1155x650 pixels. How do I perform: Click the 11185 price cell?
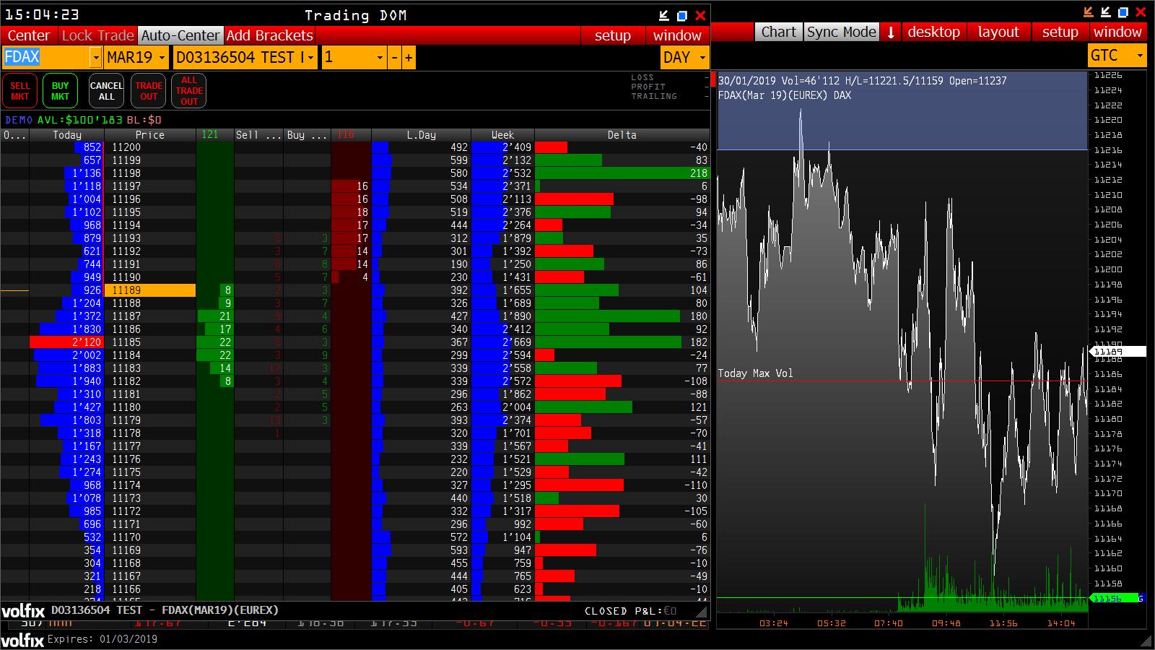pyautogui.click(x=150, y=342)
